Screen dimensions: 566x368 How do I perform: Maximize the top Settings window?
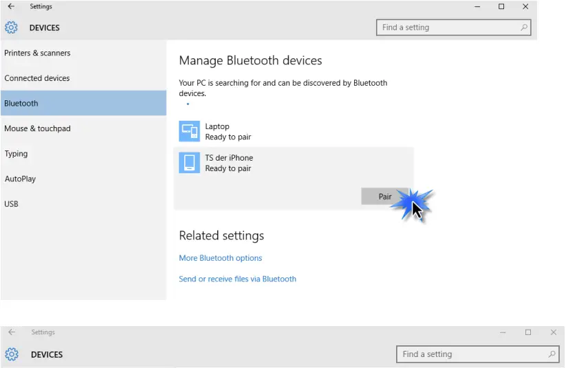[501, 6]
